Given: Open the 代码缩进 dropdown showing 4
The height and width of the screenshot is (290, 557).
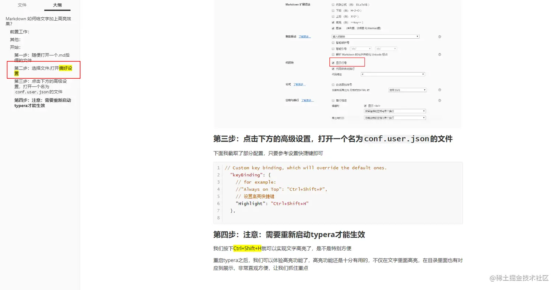Looking at the screenshot, I should tap(393, 74).
